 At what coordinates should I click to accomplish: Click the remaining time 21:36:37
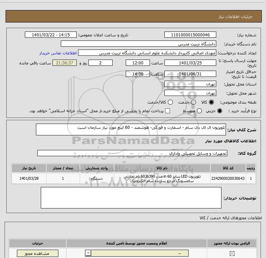[65, 63]
